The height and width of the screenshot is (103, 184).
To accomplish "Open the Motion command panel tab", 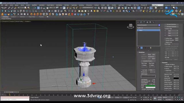I will 147,22.
